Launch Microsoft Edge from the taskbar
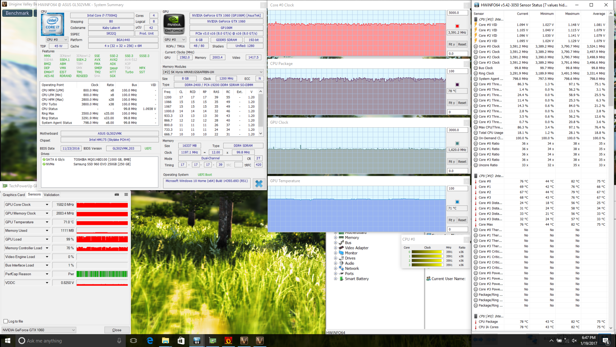Image resolution: width=616 pixels, height=347 pixels. click(x=150, y=341)
